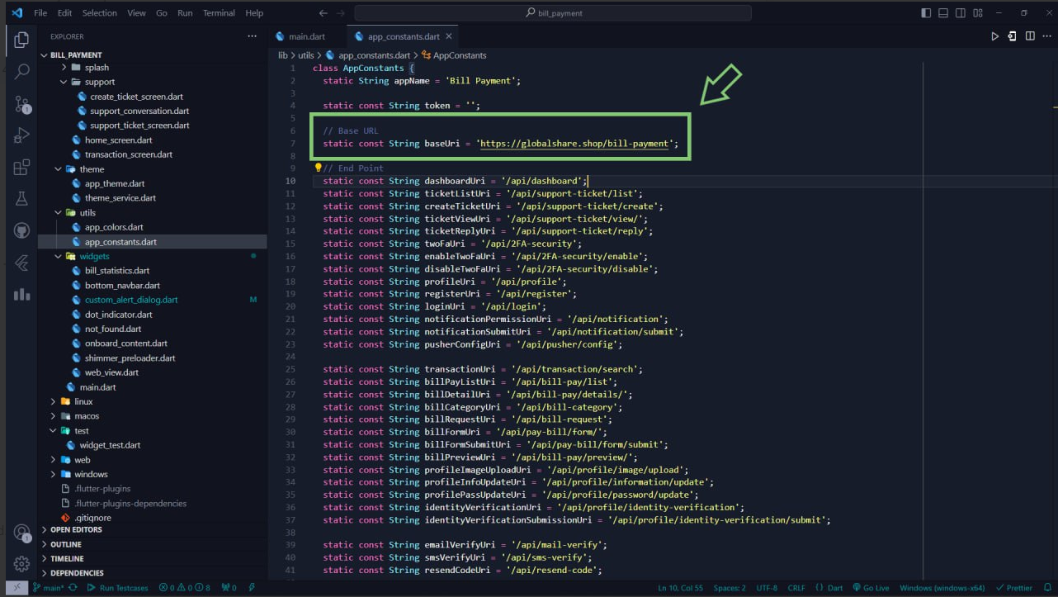
Task: Click the bill_payment search box
Action: pos(553,13)
